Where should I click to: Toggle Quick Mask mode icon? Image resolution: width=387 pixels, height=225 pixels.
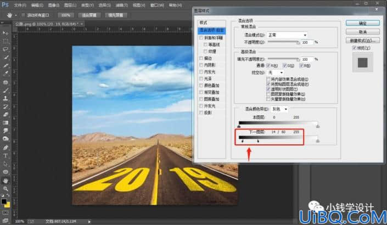click(x=5, y=213)
